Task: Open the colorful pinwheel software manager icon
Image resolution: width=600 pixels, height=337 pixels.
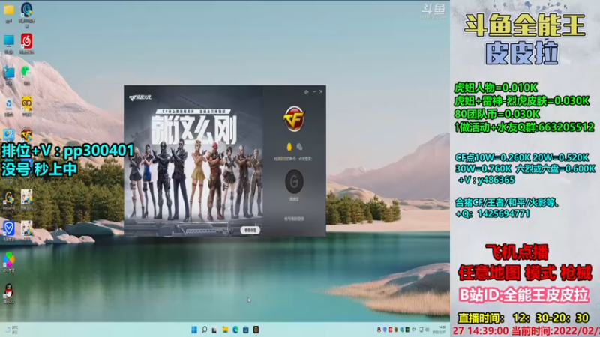Action: 9,260
